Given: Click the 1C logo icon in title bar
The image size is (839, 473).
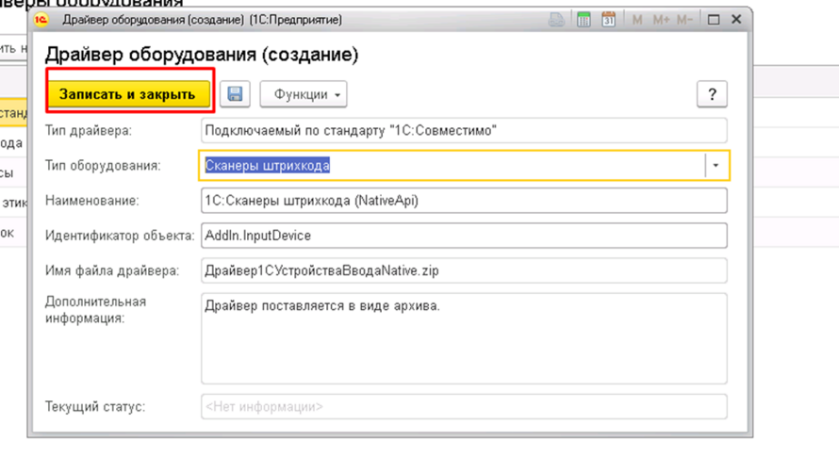Looking at the screenshot, I should click(42, 20).
